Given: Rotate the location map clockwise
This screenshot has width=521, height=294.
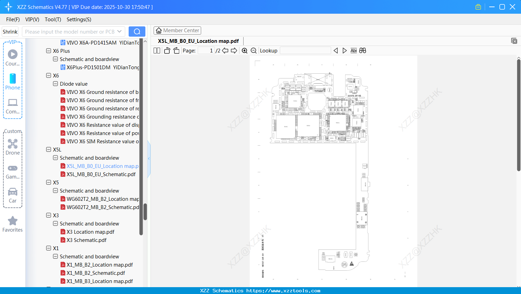Looking at the screenshot, I should point(176,50).
